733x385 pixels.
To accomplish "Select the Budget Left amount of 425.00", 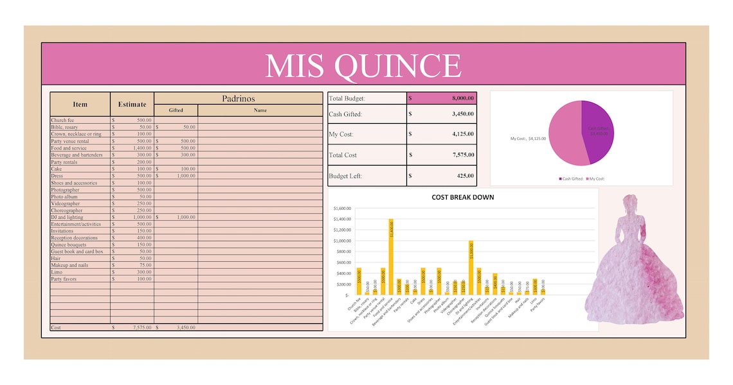I will (440, 176).
